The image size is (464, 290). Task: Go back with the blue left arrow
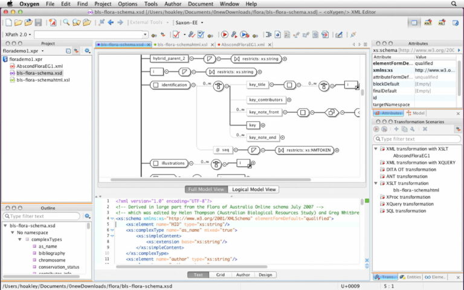click(x=111, y=22)
